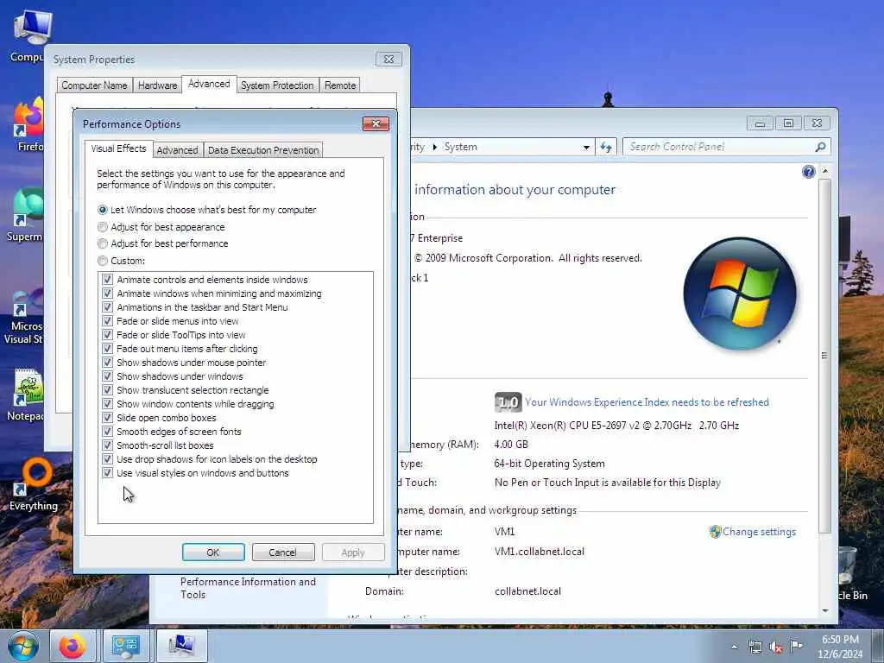Open the Computer desktop icon
The height and width of the screenshot is (663, 884).
coord(29,35)
